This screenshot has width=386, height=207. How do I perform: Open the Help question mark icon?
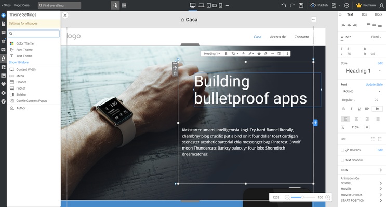3,101
